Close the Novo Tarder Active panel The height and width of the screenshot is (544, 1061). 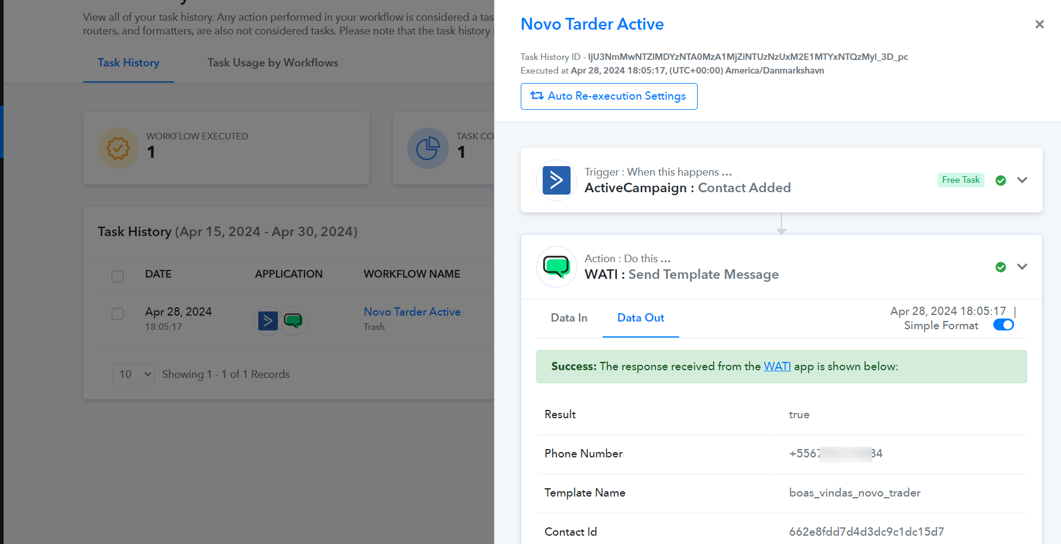pos(1039,24)
